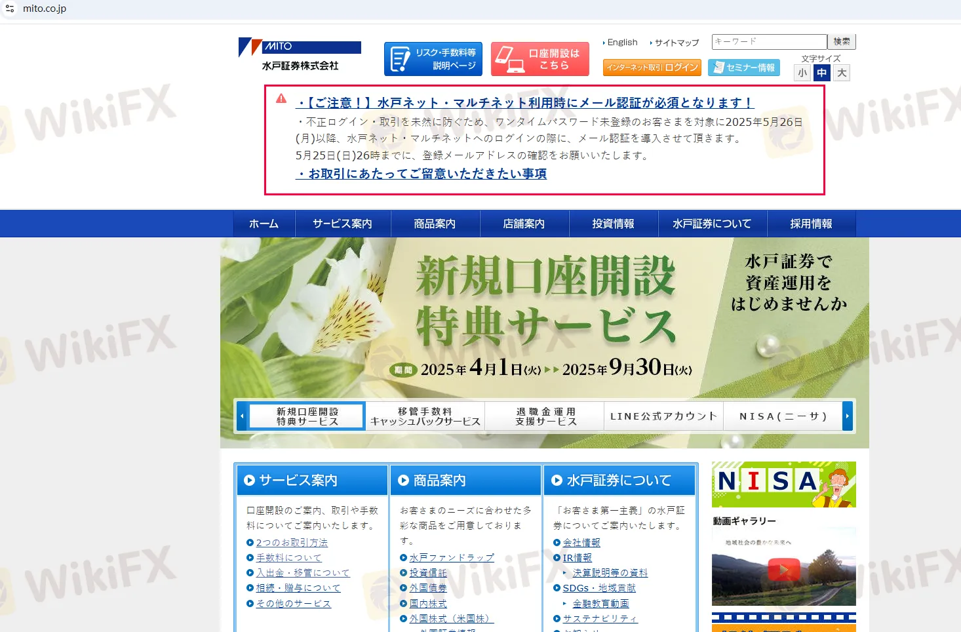Viewport: 961px width, 632px height.
Task: Open 店舗案内 navigation menu
Action: click(524, 224)
